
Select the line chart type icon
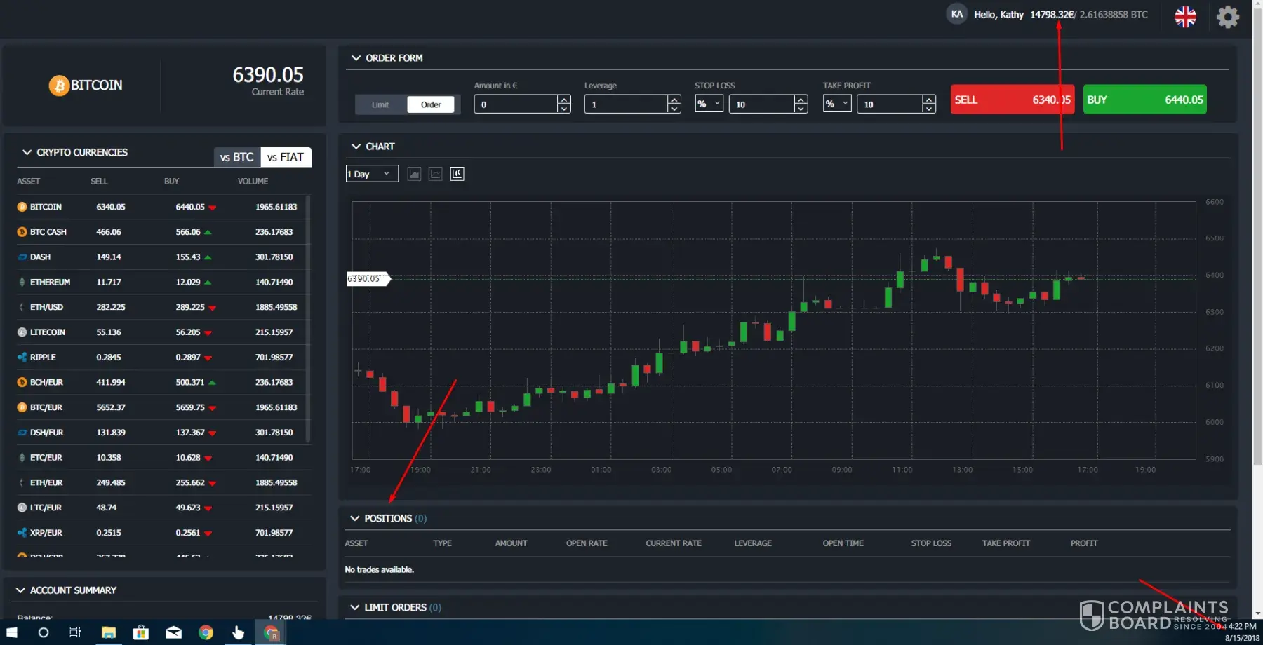tap(436, 174)
